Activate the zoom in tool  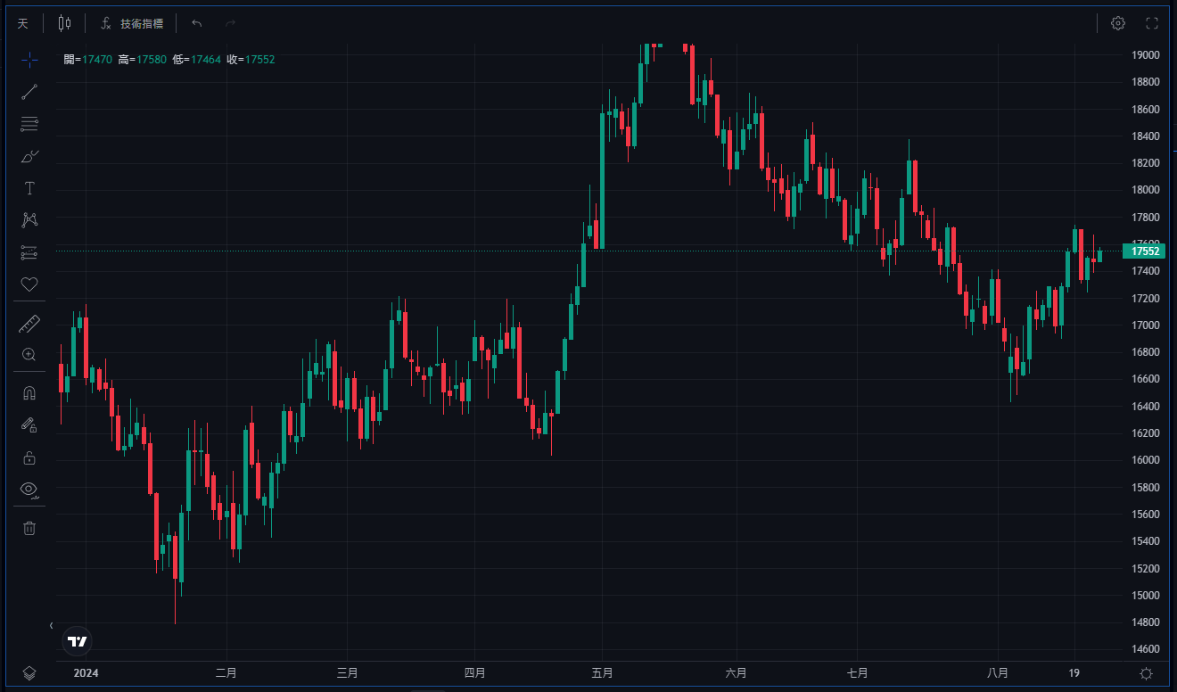[29, 355]
